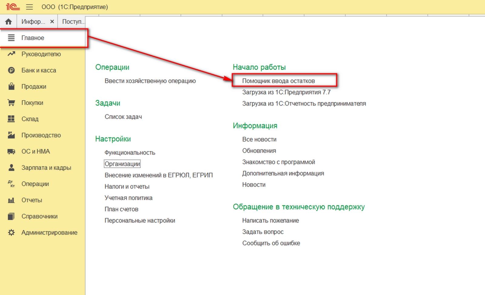Open Сообщить об ошибке link
This screenshot has width=485, height=295.
pyautogui.click(x=271, y=243)
